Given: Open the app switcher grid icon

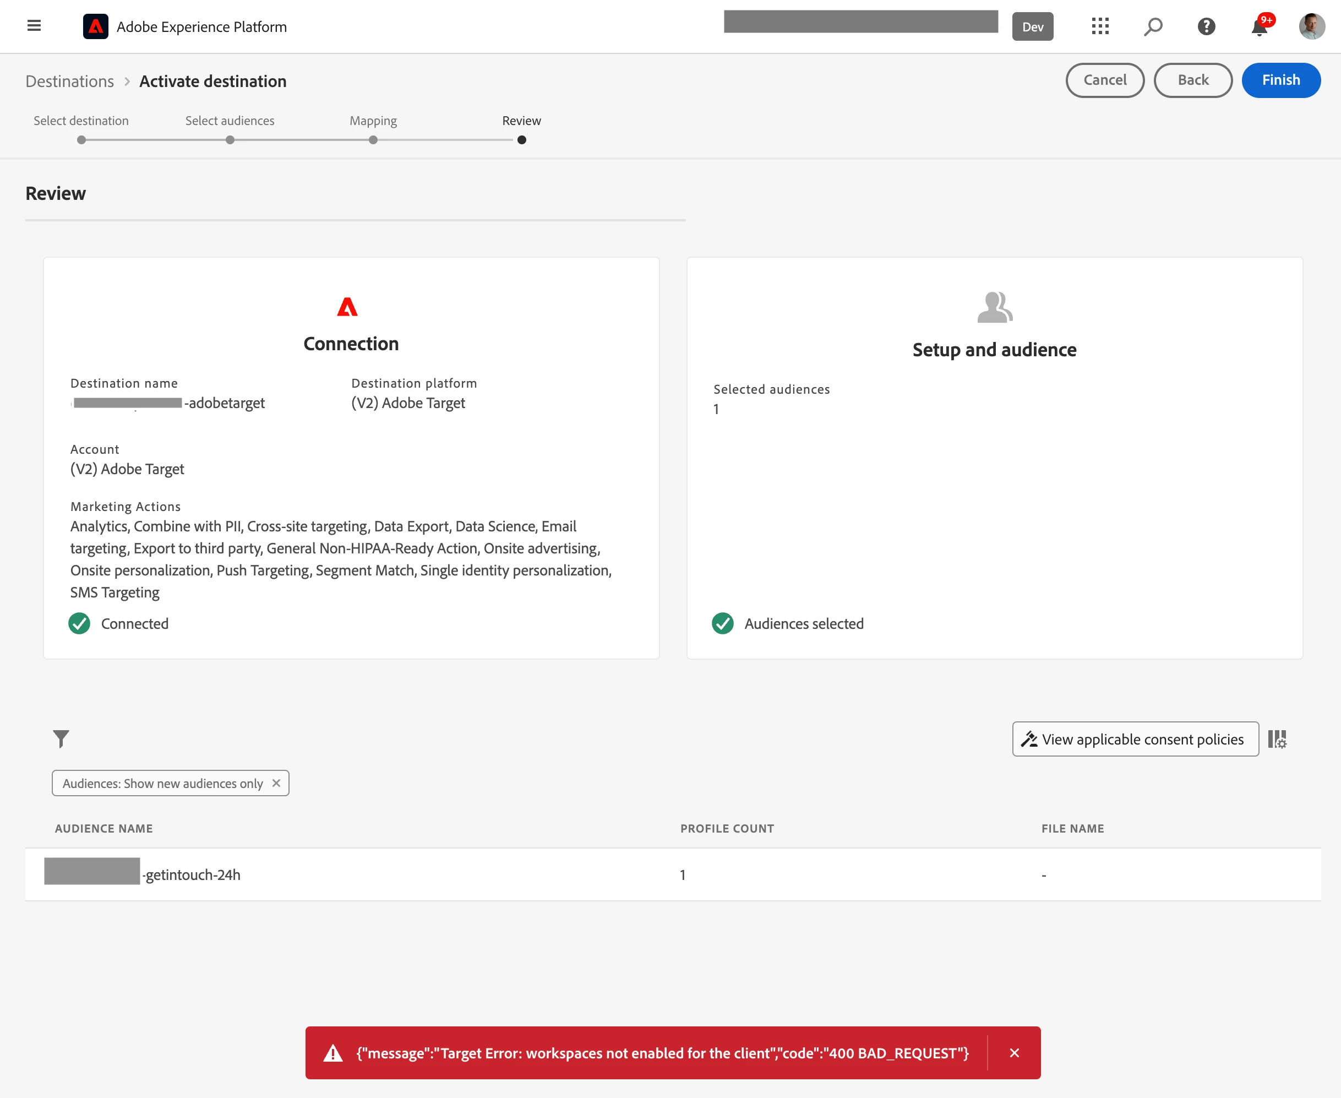Looking at the screenshot, I should [1099, 26].
